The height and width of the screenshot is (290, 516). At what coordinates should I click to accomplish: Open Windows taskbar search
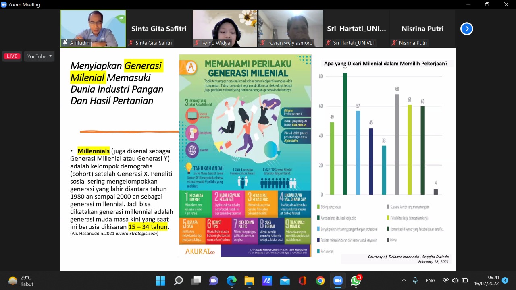click(178, 281)
